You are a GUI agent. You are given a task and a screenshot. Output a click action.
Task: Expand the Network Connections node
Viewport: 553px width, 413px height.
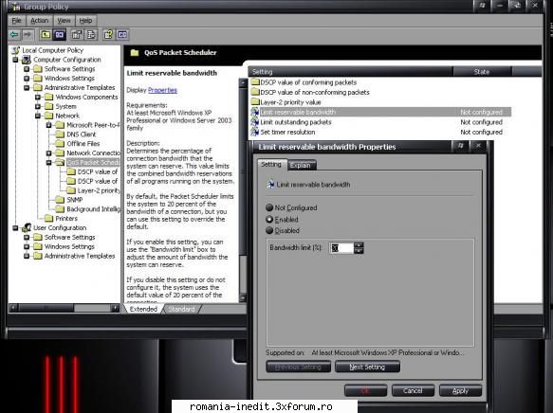pos(49,153)
